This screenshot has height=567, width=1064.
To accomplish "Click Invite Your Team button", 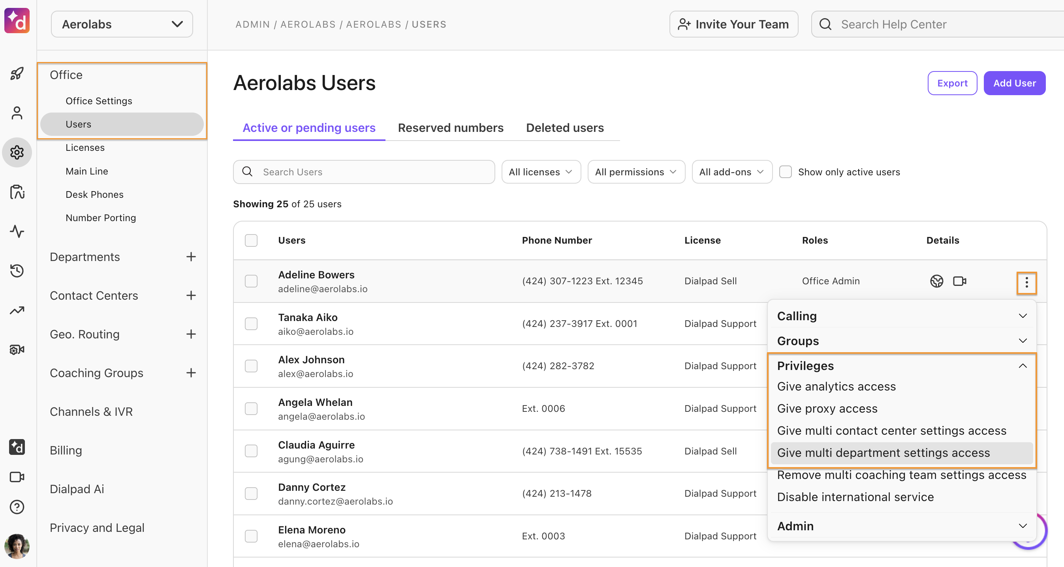I will click(733, 24).
